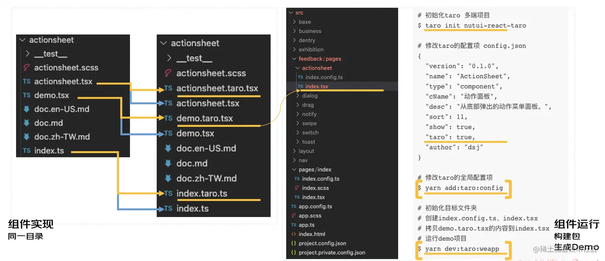This screenshot has width=605, height=261.
Task: Collapse the actionsheet root chevron in middle panel
Action: click(163, 43)
